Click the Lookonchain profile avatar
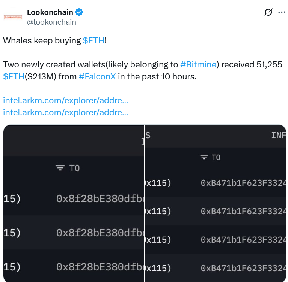 (x=13, y=17)
